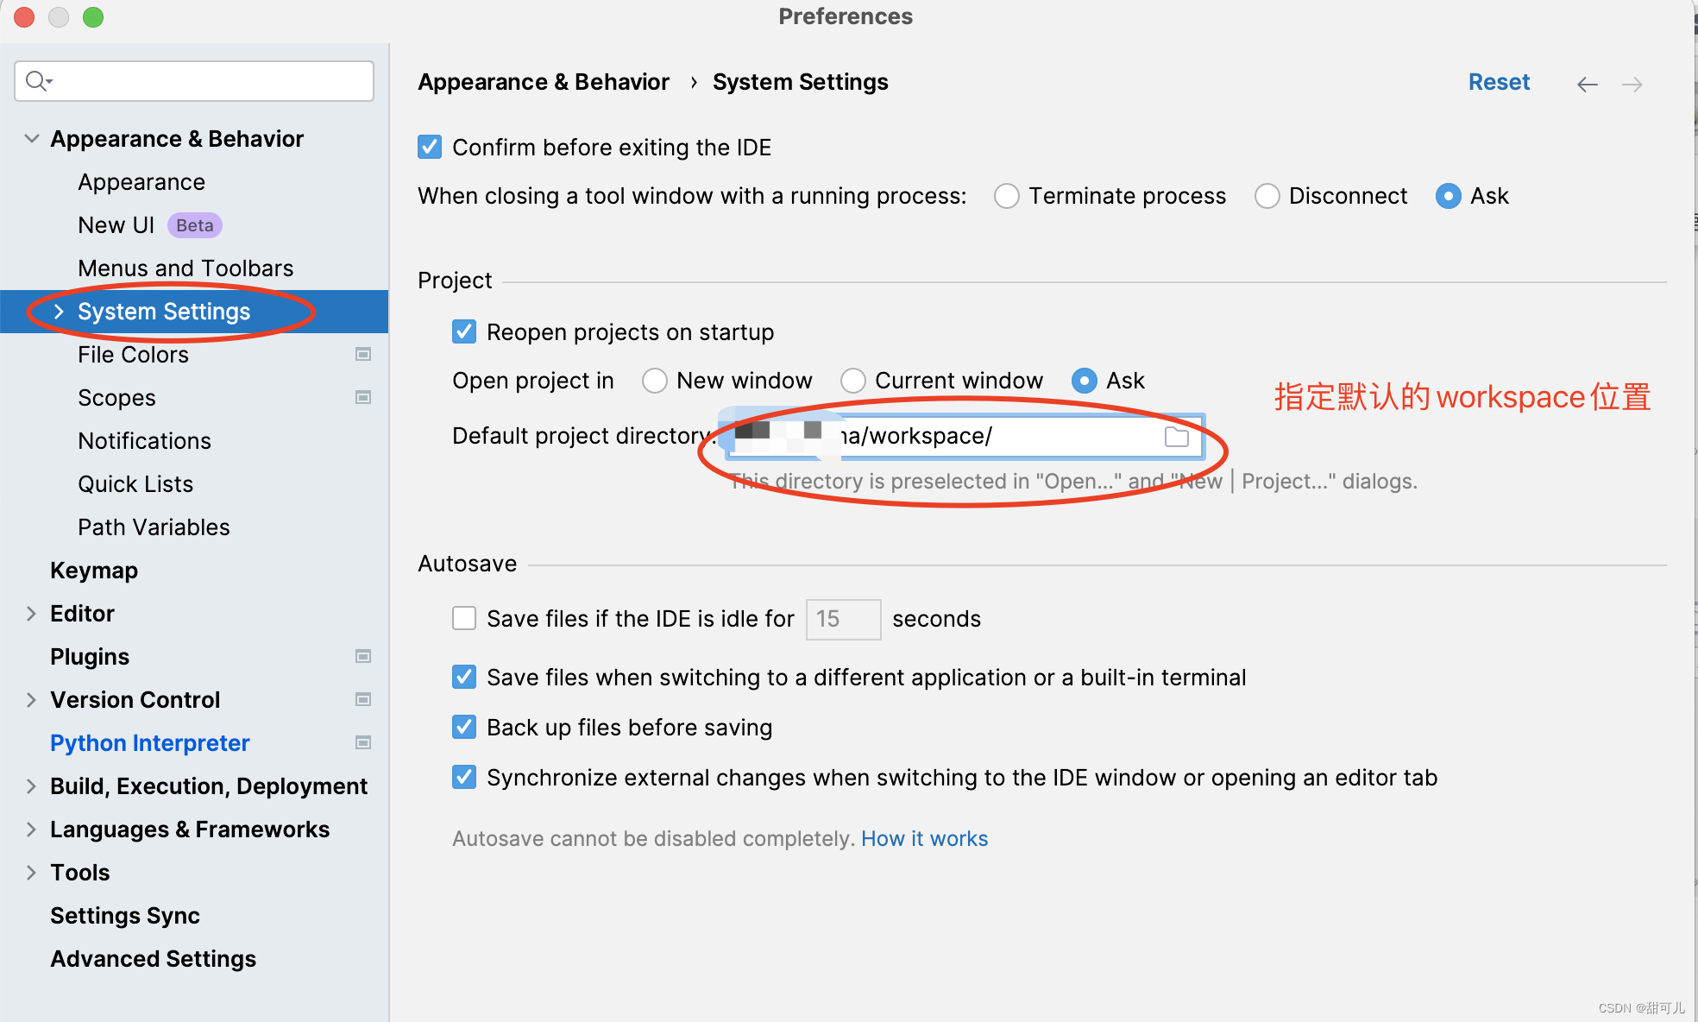
Task: Click the How it works link
Action: coord(924,837)
